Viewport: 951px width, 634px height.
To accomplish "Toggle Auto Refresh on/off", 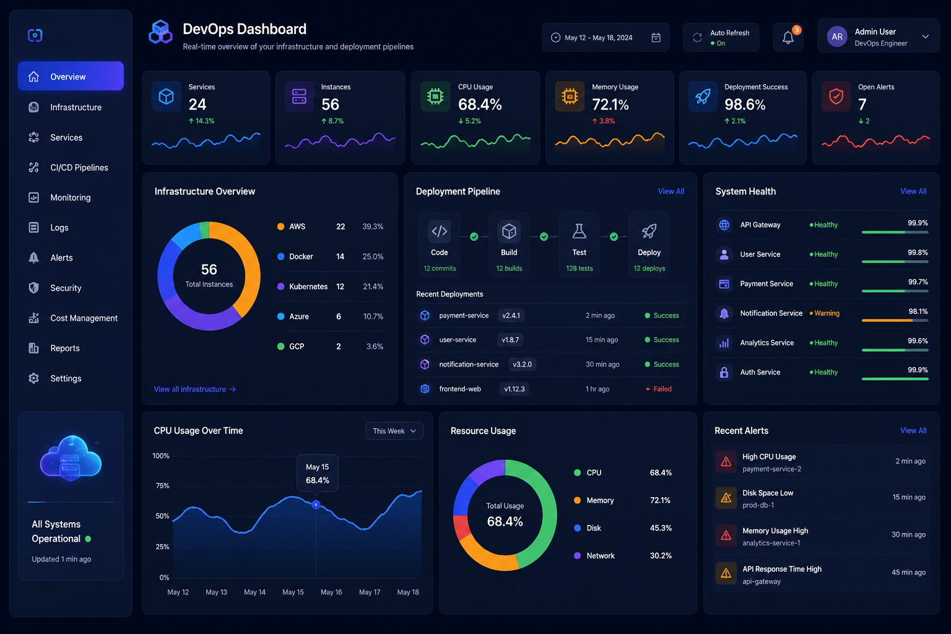I will [x=721, y=38].
